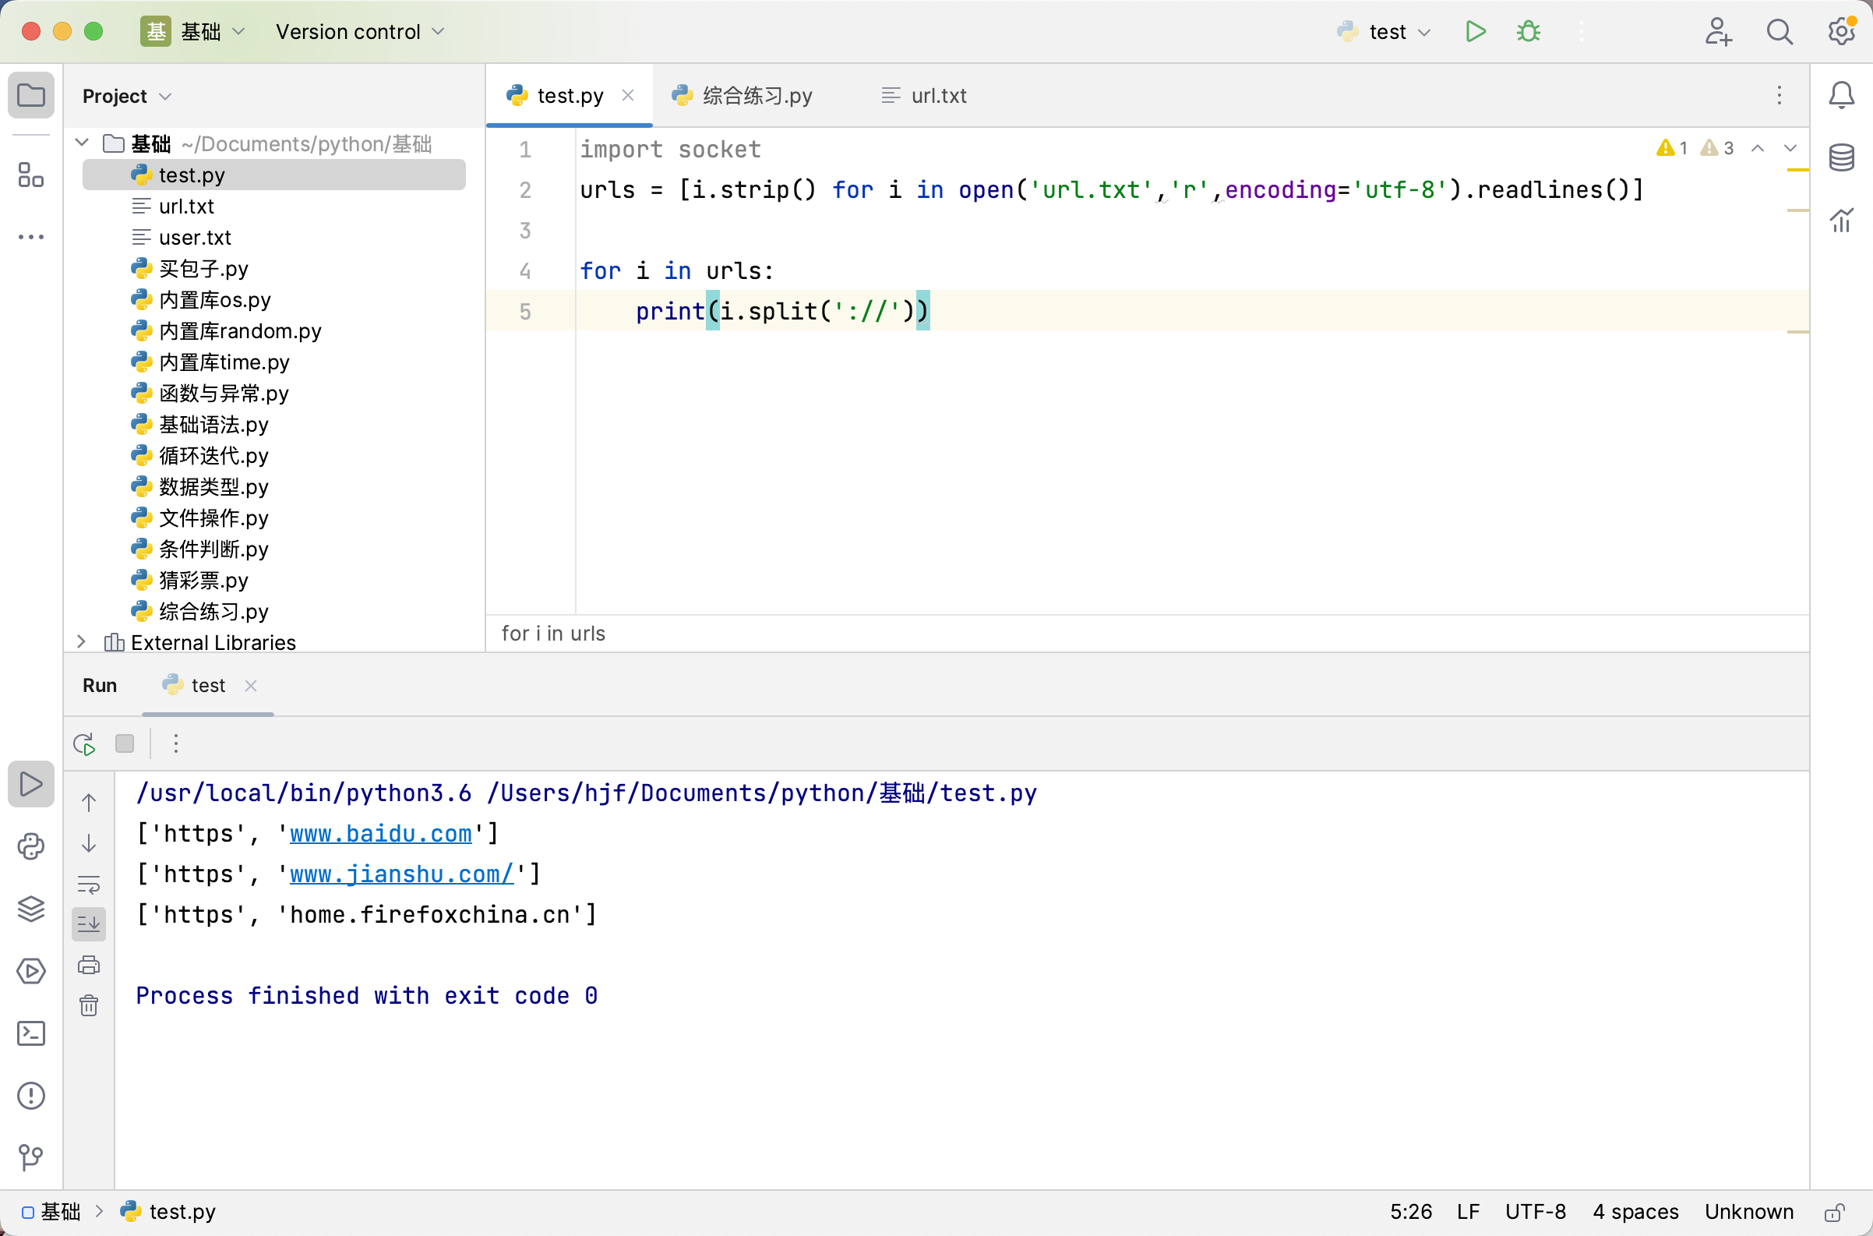Open the Terminal tool window
1873x1236 pixels.
point(30,1033)
